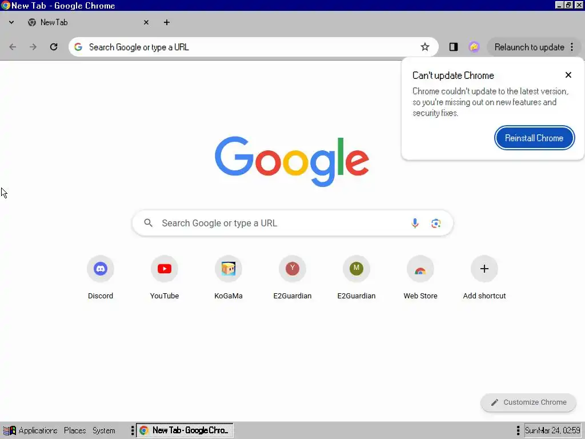The image size is (585, 439).
Task: Open the side panel icon
Action: pyautogui.click(x=453, y=47)
